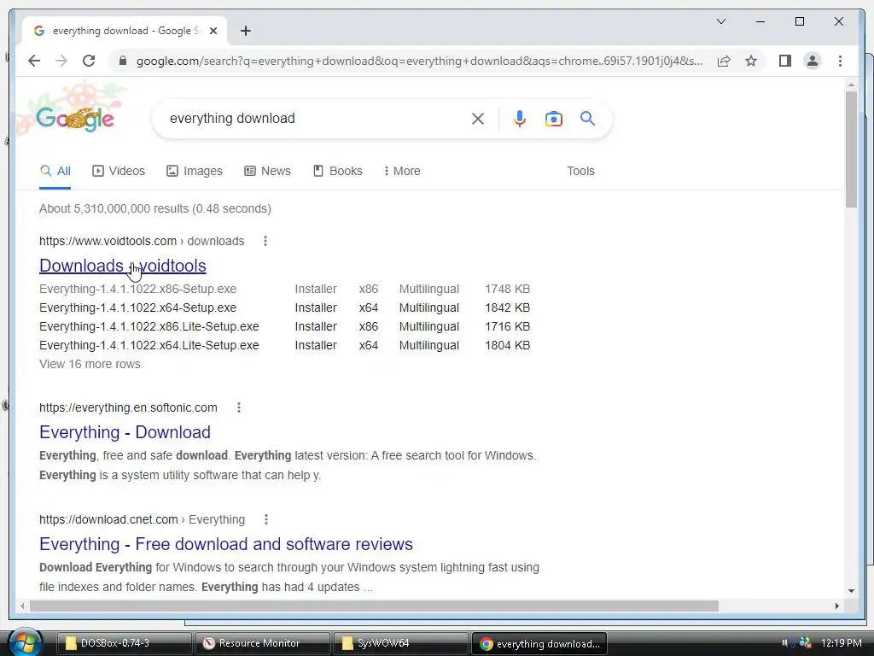Click the horizontal scrollbar thumb
Viewport: 874px width, 656px height.
(374, 606)
